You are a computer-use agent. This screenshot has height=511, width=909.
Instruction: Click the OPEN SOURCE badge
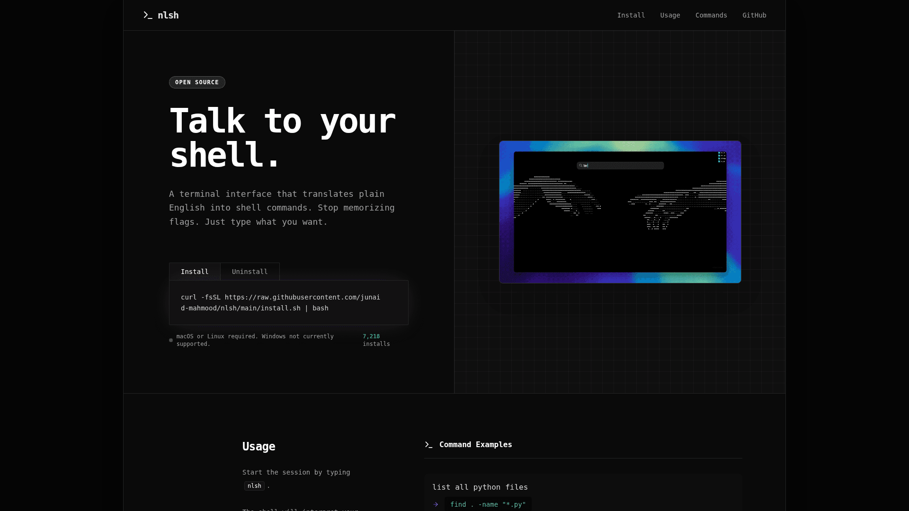click(197, 82)
